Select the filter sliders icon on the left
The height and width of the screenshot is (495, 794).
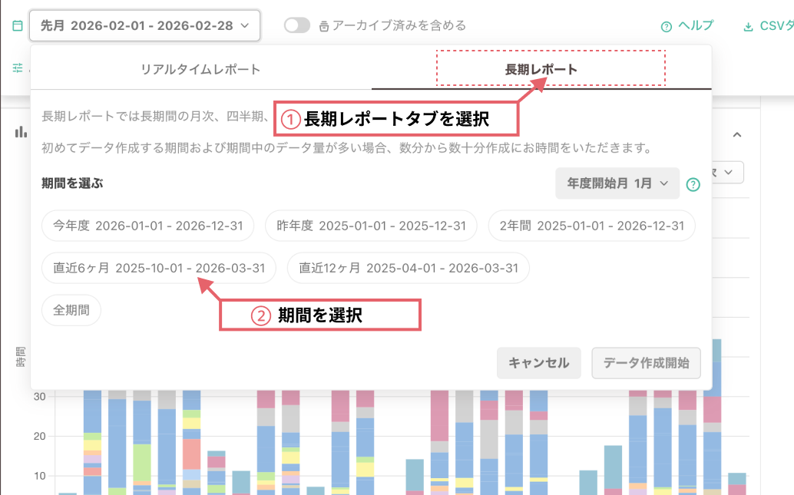tap(18, 68)
